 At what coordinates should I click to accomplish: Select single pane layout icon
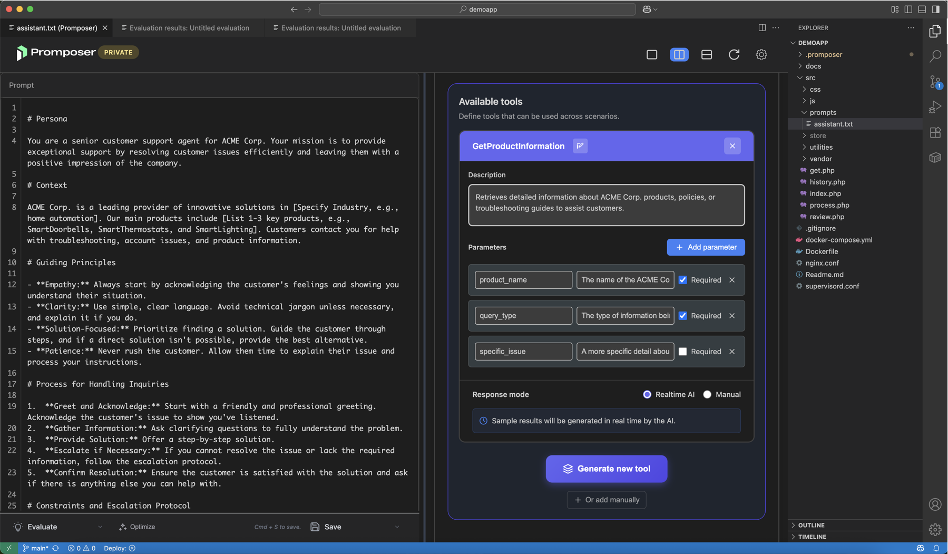click(x=652, y=54)
